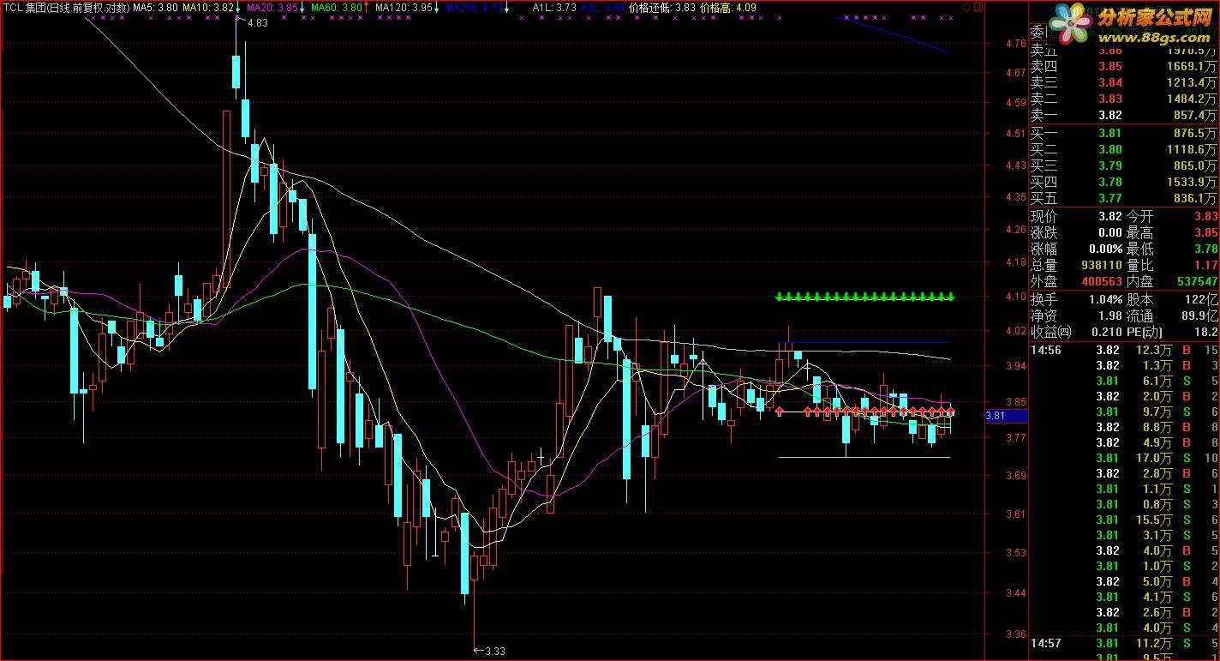
Task: Click the 4.76 label on price axis
Action: 1017,44
